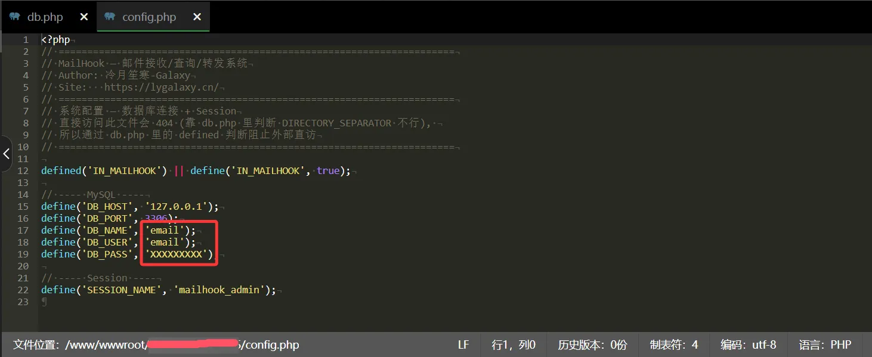The height and width of the screenshot is (357, 872).
Task: Click the 3306 DB_PORT value
Action: coord(156,218)
